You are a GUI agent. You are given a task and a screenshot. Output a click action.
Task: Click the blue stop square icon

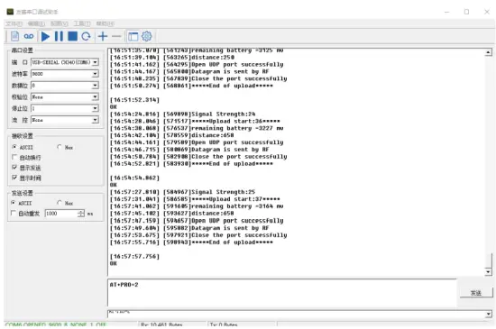(x=72, y=36)
